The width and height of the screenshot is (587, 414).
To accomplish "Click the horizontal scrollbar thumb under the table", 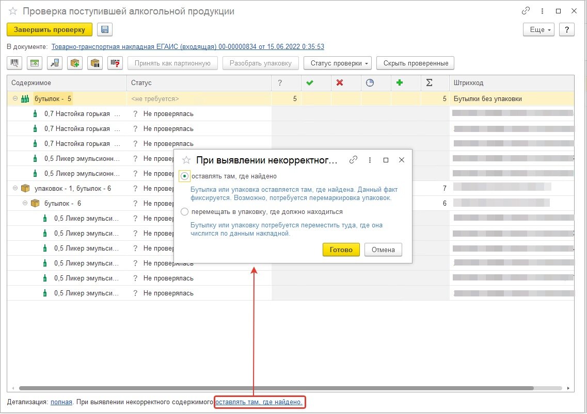I will (x=276, y=388).
